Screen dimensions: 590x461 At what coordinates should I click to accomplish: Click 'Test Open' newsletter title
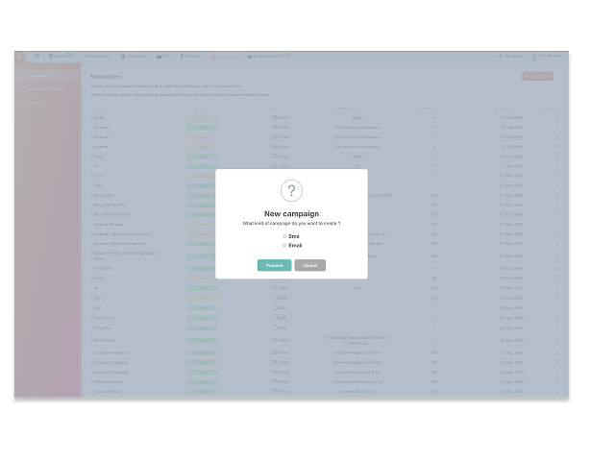coord(103,269)
